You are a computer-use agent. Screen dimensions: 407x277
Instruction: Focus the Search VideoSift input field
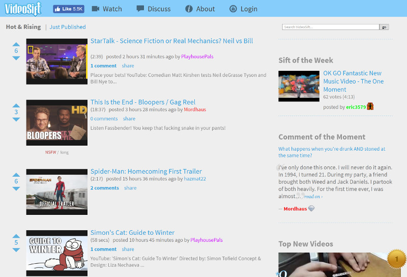pos(330,27)
